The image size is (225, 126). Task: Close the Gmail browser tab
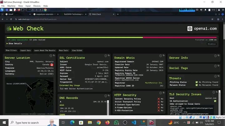click(x=30, y=14)
